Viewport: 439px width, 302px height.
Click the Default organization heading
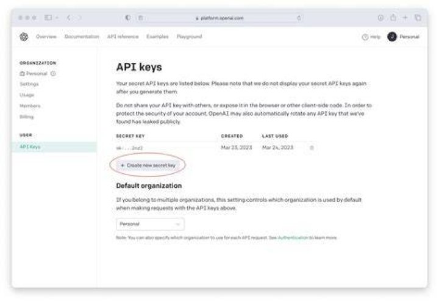click(149, 185)
